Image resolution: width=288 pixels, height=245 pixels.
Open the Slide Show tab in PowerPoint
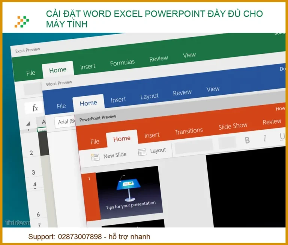click(233, 126)
